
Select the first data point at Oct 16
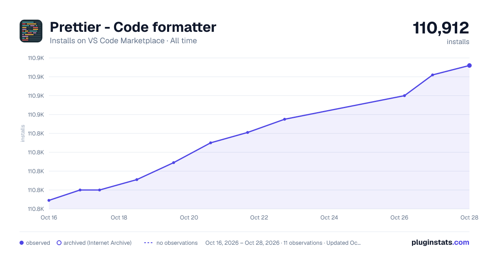click(x=49, y=200)
